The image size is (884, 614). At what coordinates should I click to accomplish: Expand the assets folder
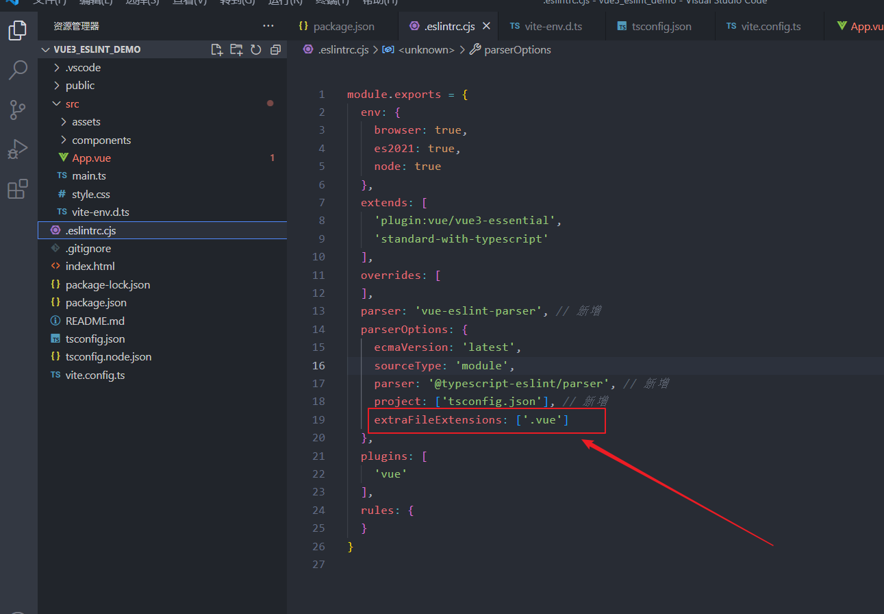162,121
